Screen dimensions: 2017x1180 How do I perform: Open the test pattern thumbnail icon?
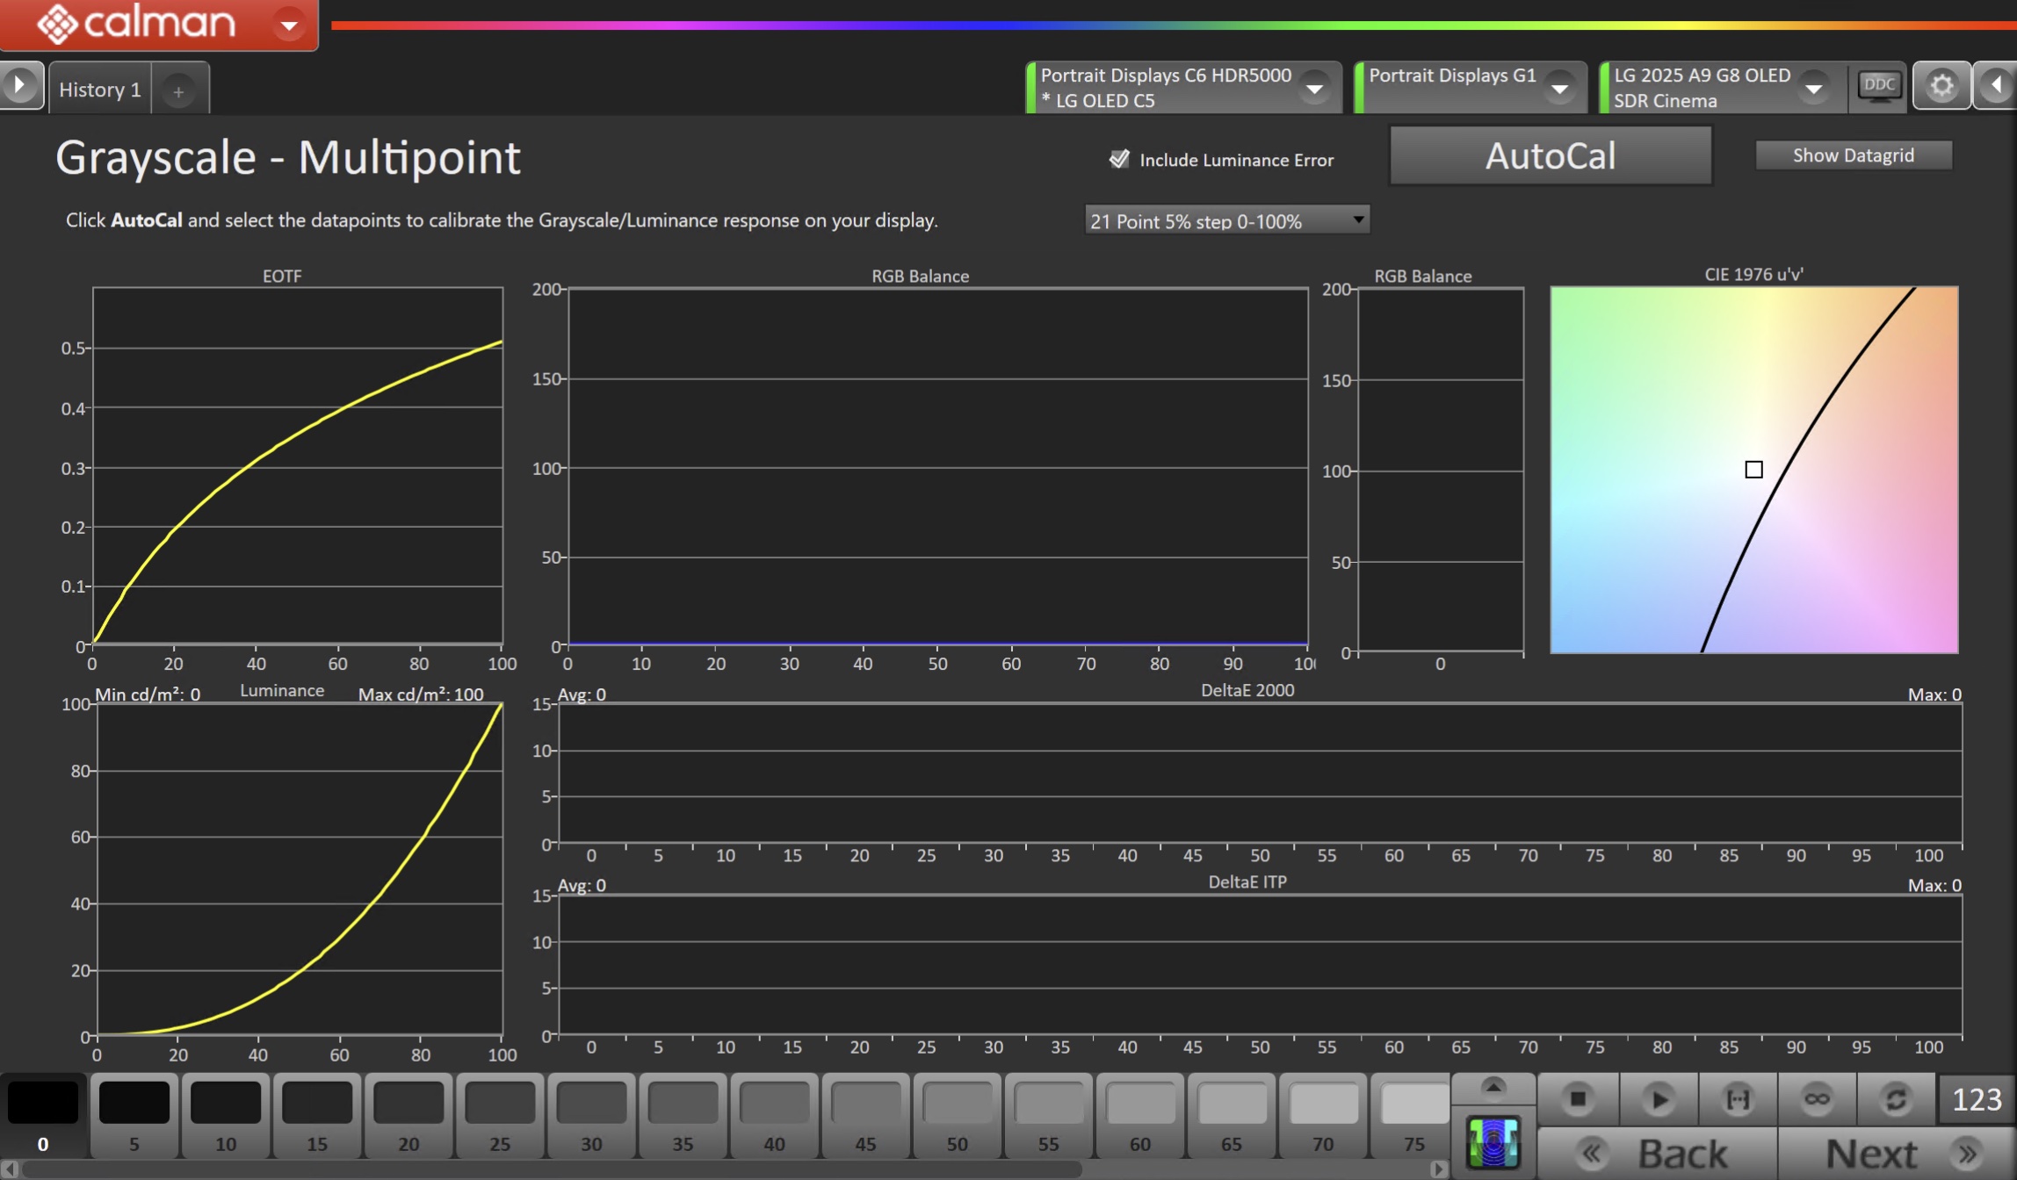coord(1493,1143)
